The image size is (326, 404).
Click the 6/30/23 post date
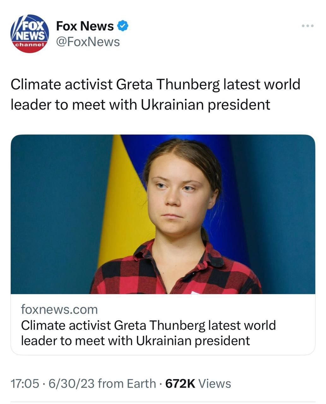point(71,384)
